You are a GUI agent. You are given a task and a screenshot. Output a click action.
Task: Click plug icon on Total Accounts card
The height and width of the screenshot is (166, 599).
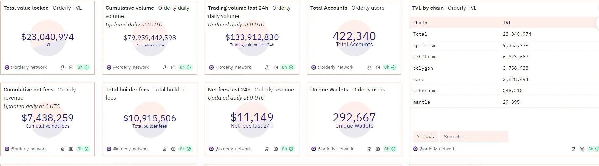tap(369, 67)
